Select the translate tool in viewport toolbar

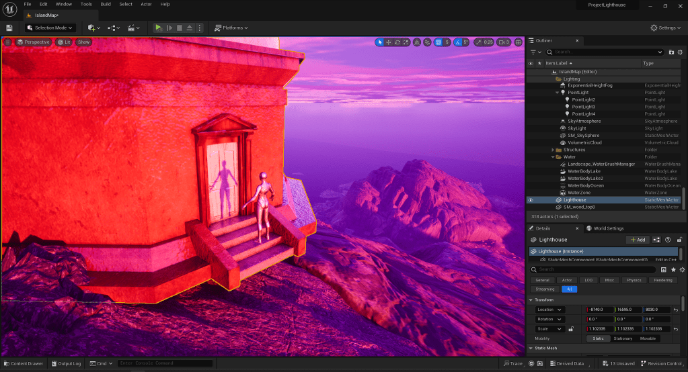point(389,42)
